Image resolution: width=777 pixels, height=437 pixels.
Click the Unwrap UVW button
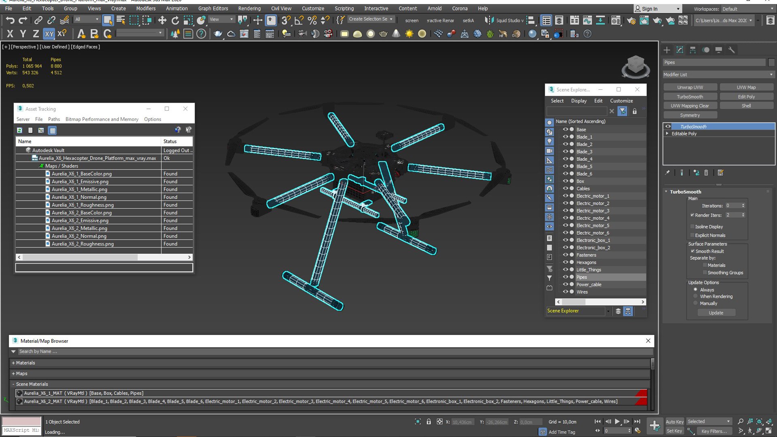tap(690, 87)
